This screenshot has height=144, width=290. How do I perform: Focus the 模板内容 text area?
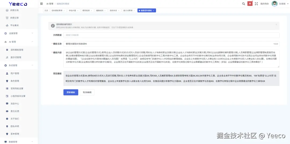point(171,59)
